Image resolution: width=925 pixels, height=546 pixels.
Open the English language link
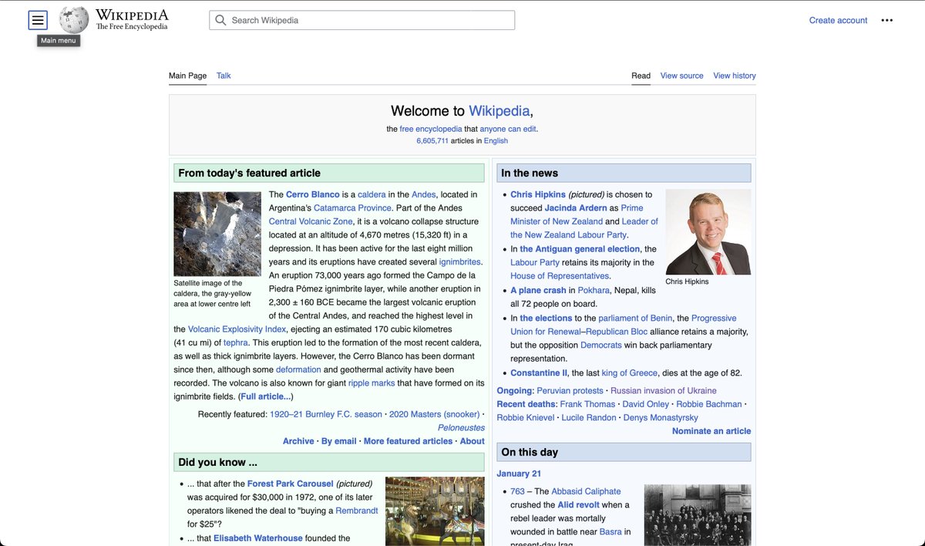click(496, 141)
